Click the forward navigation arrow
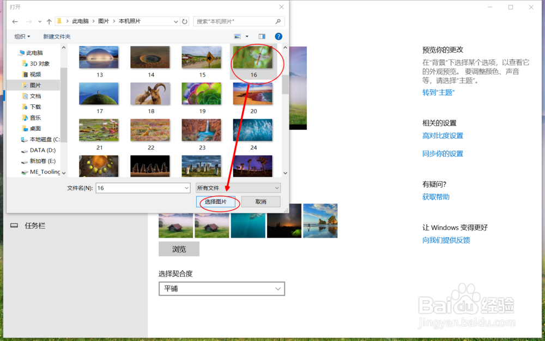Image resolution: width=545 pixels, height=341 pixels. (x=29, y=22)
